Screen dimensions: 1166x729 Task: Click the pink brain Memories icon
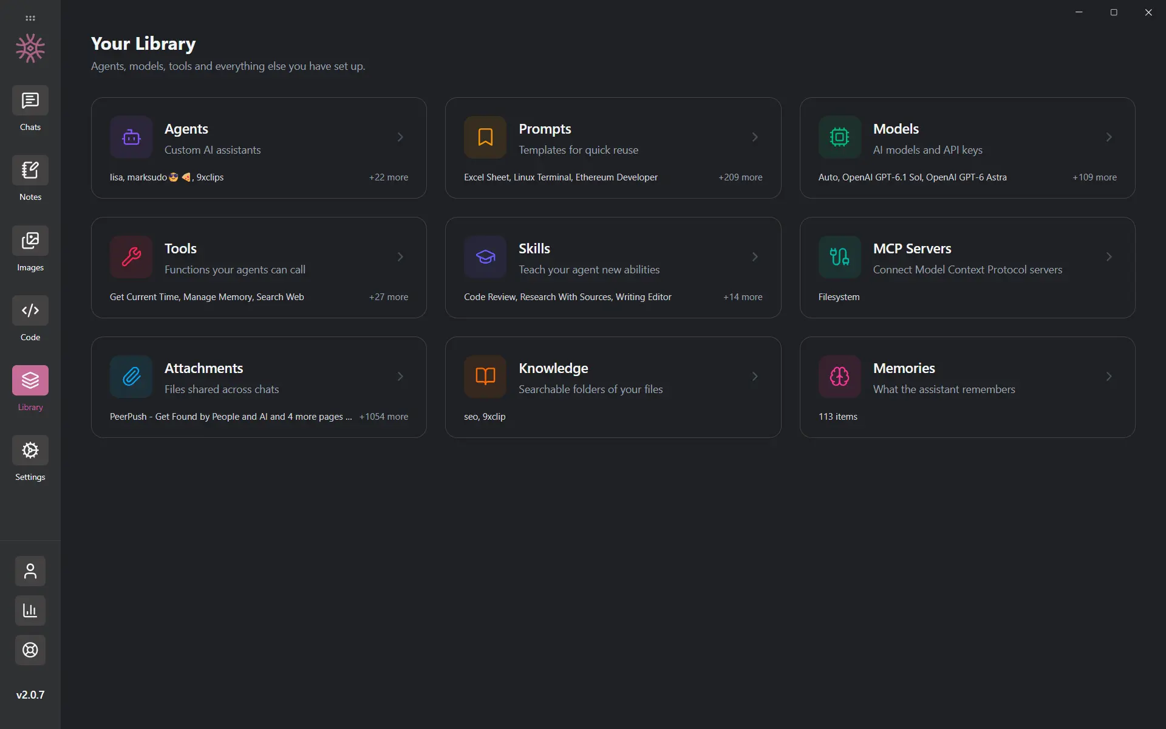pyautogui.click(x=840, y=377)
